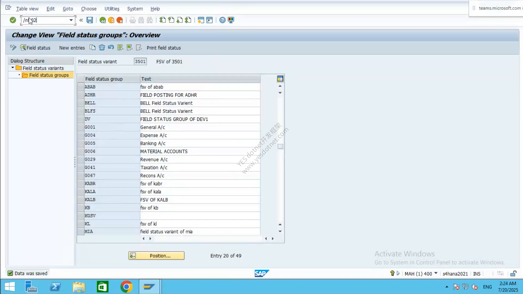The width and height of the screenshot is (523, 294).
Task: Open the MAH system info dropdown
Action: point(436,273)
